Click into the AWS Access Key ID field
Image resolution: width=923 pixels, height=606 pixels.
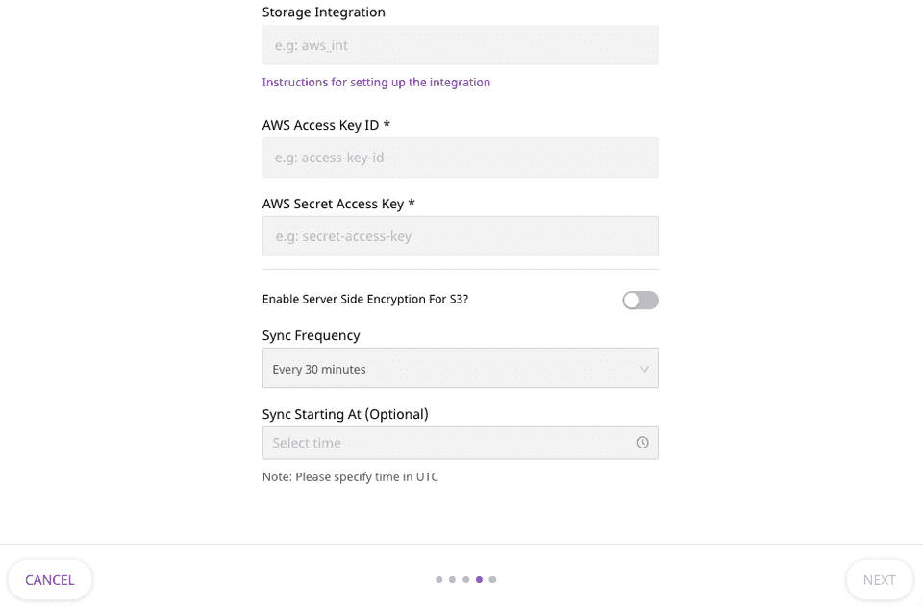click(460, 158)
